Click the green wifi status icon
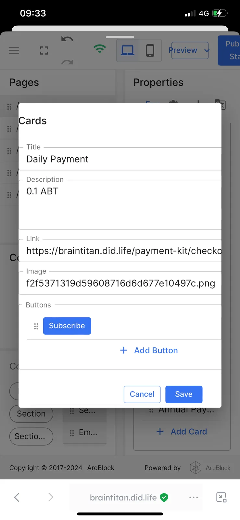The height and width of the screenshot is (520, 240). [100, 49]
